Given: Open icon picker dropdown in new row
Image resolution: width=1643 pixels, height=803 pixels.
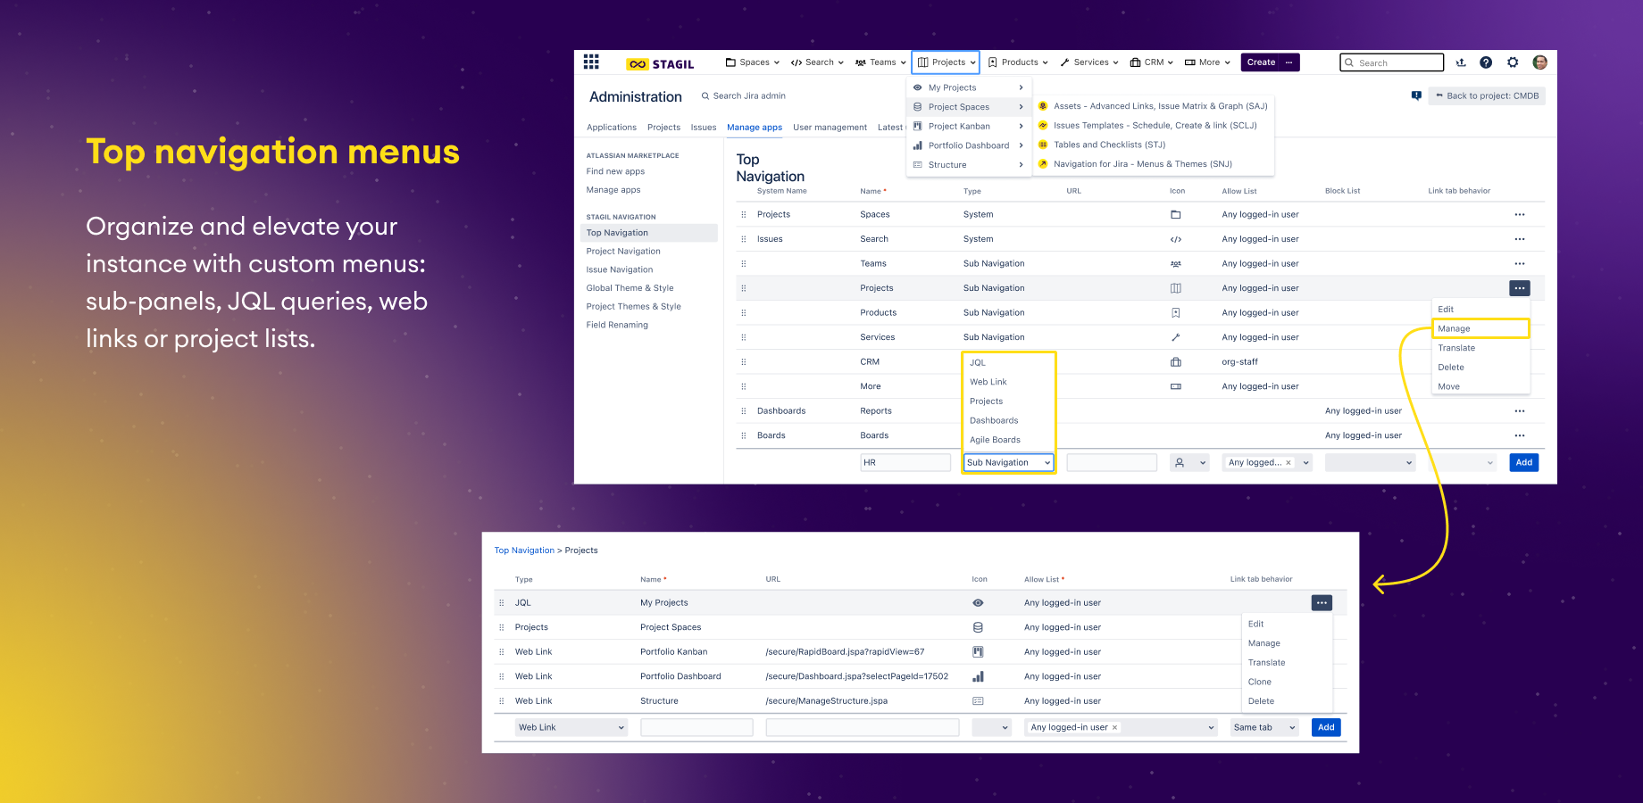Looking at the screenshot, I should pos(1190,463).
